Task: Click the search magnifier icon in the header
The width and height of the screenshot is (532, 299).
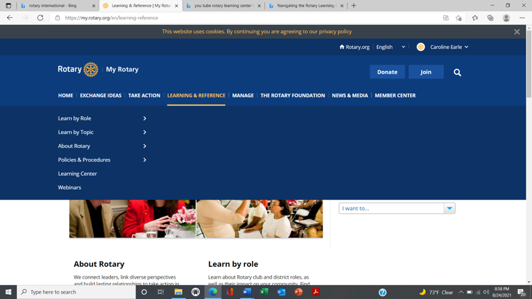Action: (x=457, y=72)
